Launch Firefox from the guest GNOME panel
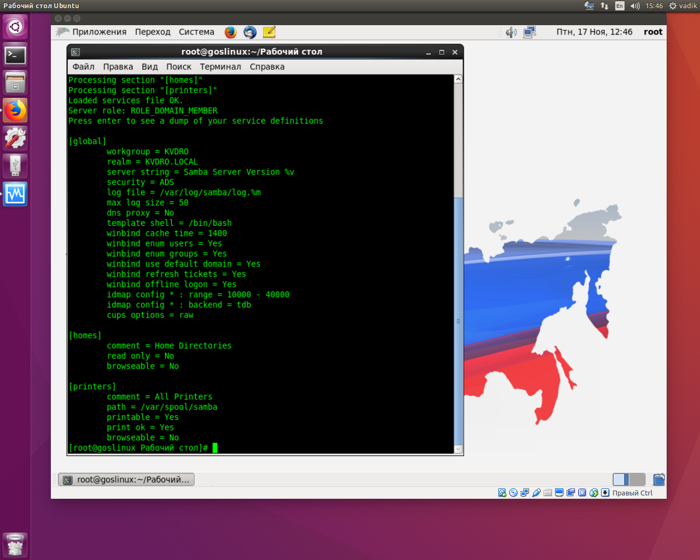This screenshot has width=700, height=560. coord(231,32)
